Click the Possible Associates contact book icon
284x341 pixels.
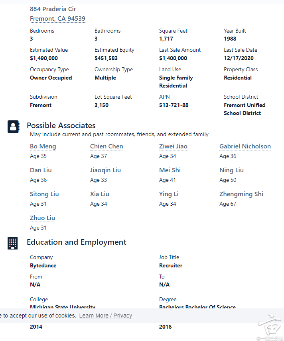(13, 127)
